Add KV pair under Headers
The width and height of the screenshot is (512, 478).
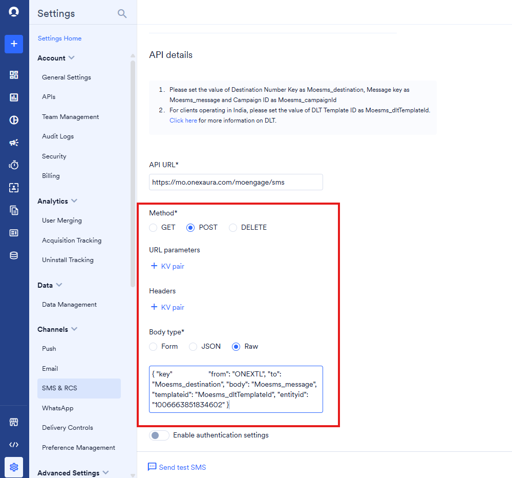[x=167, y=307]
